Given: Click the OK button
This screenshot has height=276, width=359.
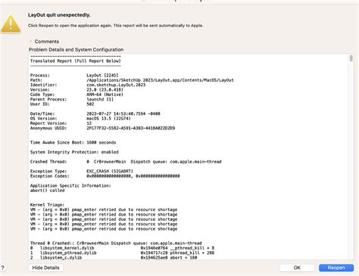Looking at the screenshot, I should (297, 268).
